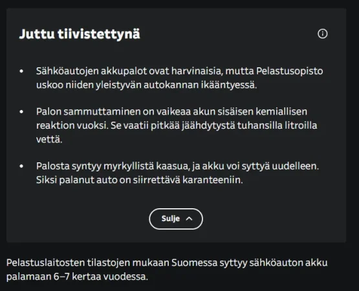Click the 'Juttu tiivistettynä' heading
This screenshot has width=359, height=291.
click(x=80, y=34)
